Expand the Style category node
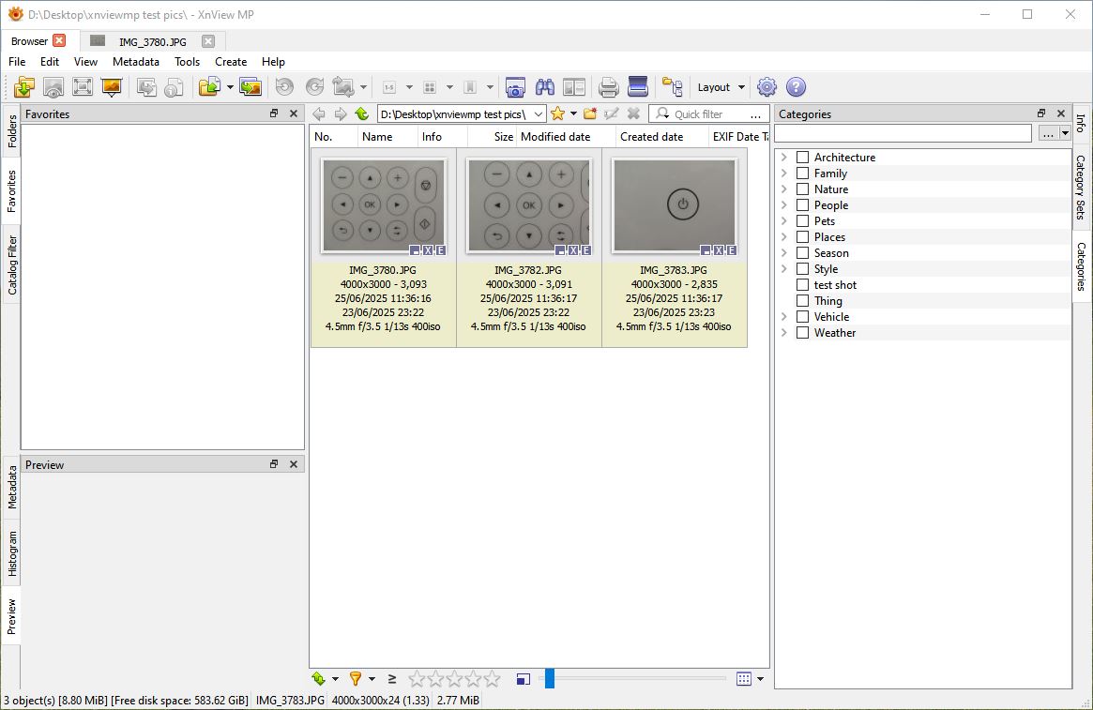This screenshot has width=1093, height=710. click(x=784, y=269)
